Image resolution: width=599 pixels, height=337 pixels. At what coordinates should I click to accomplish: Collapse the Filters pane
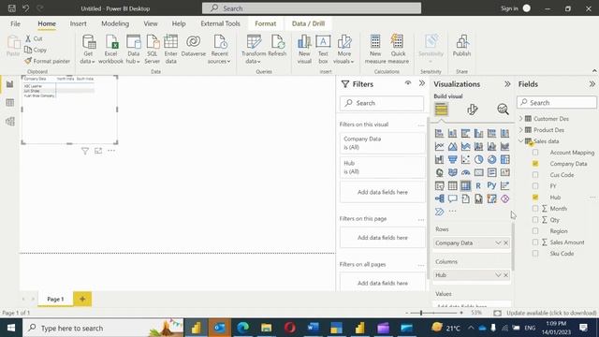(422, 83)
